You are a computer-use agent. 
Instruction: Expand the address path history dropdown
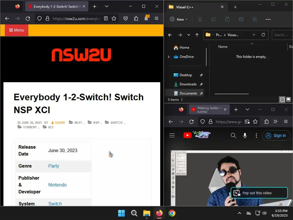[254, 35]
